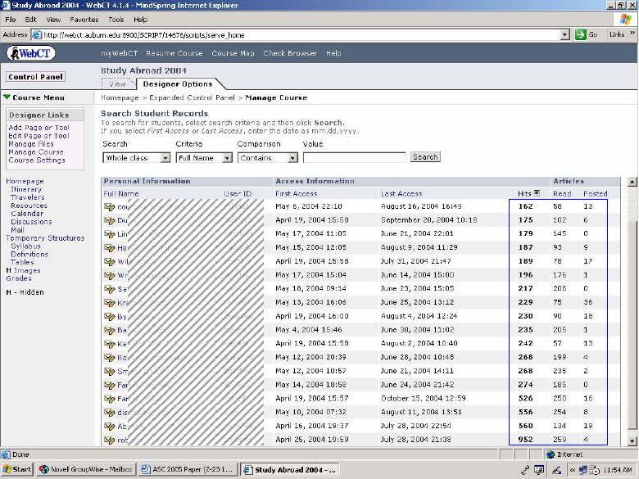Click the record icon in the 162 hits row
The width and height of the screenshot is (639, 479).
pyautogui.click(x=109, y=207)
